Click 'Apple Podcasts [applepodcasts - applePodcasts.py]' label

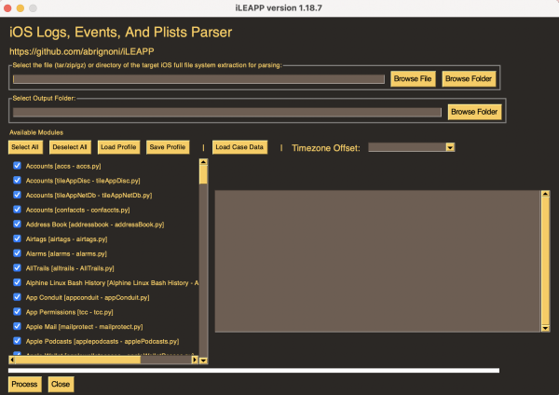tap(102, 341)
